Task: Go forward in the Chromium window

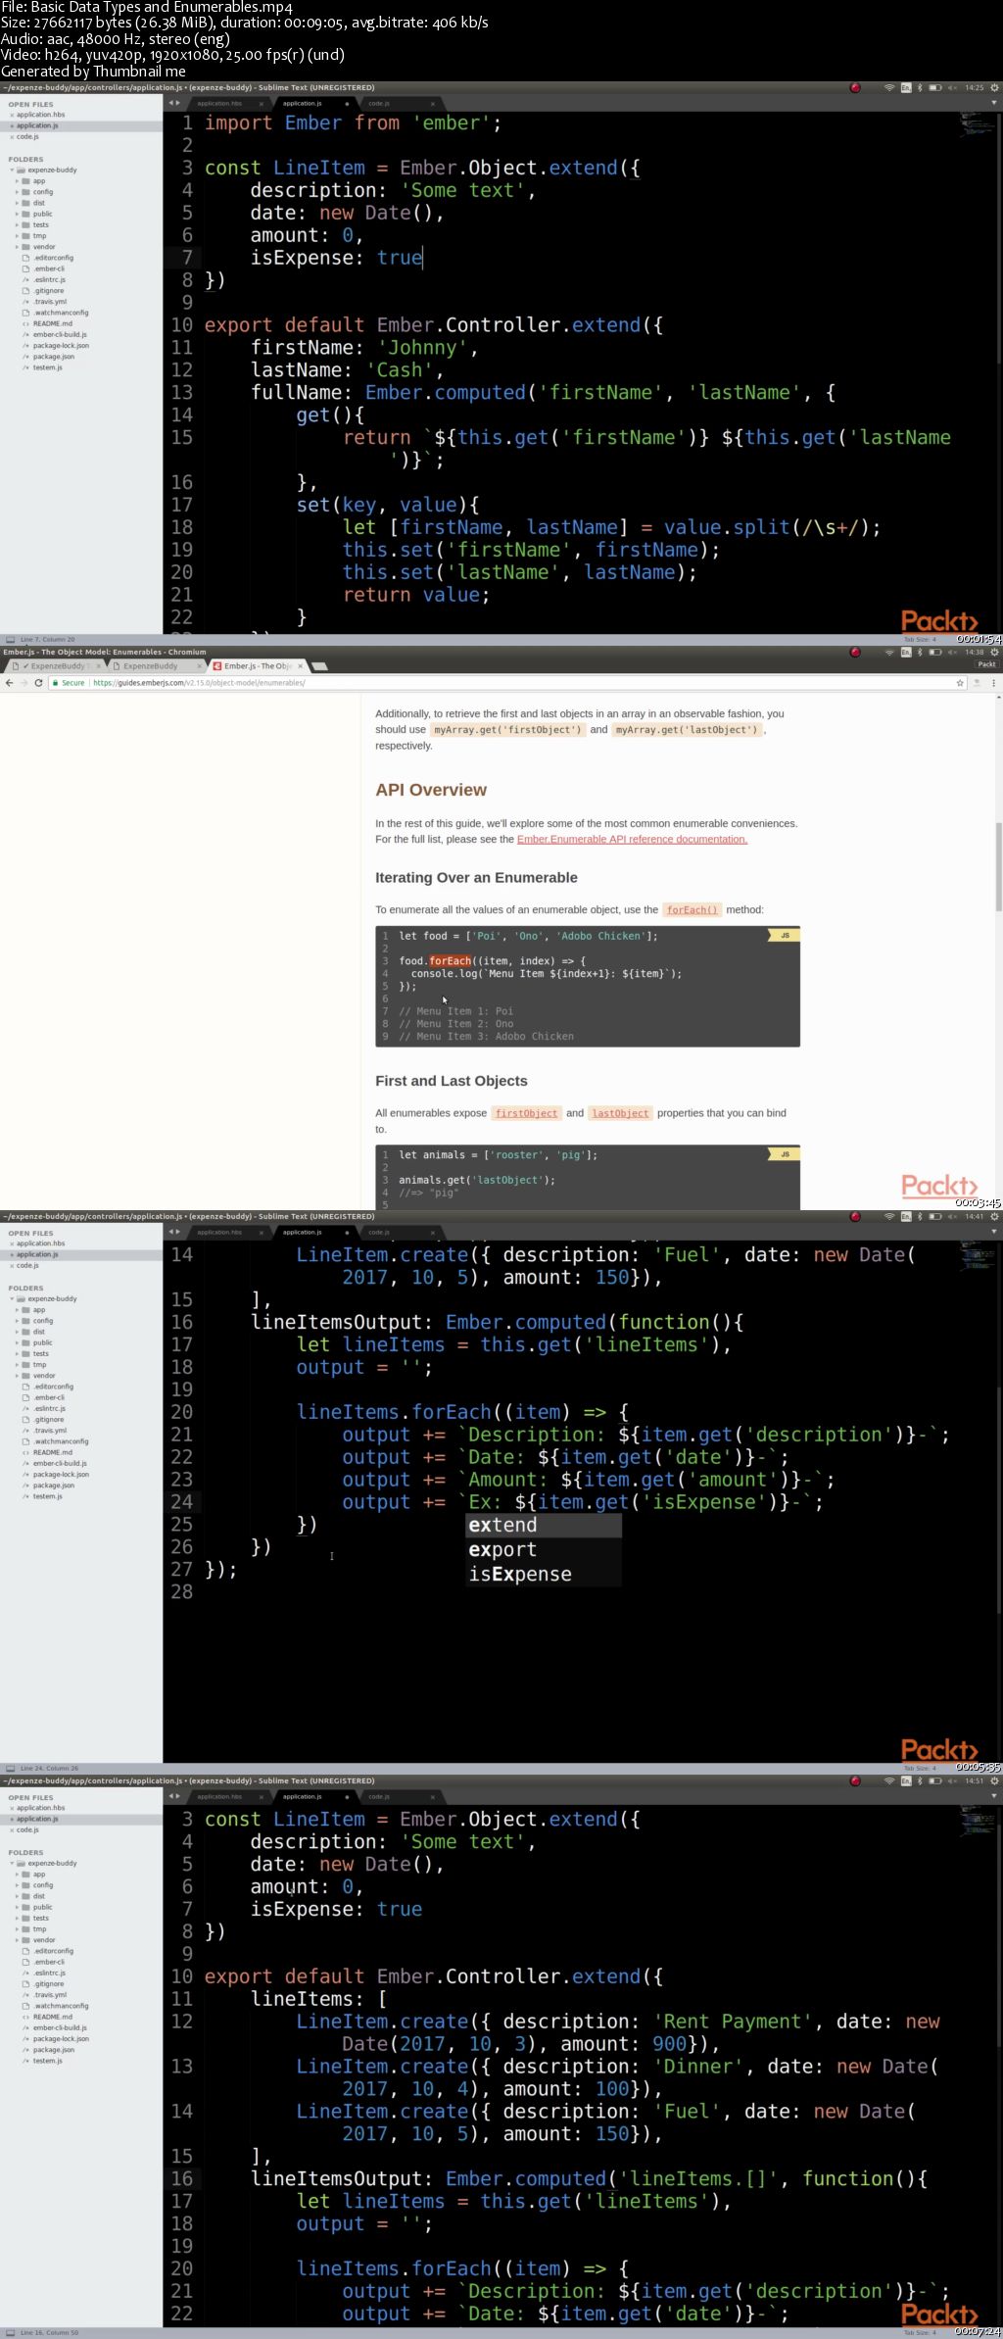Action: [x=24, y=683]
